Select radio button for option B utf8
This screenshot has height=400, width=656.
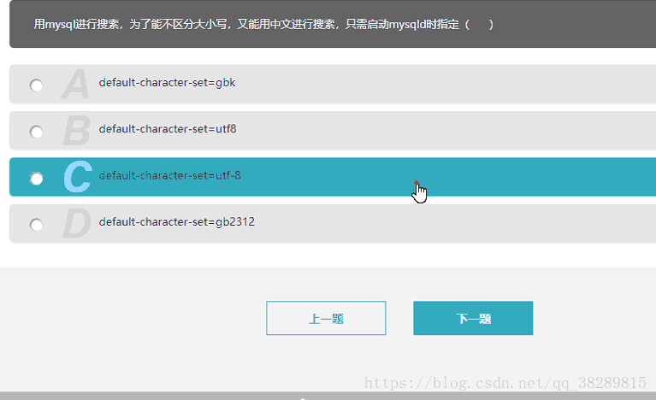click(36, 132)
